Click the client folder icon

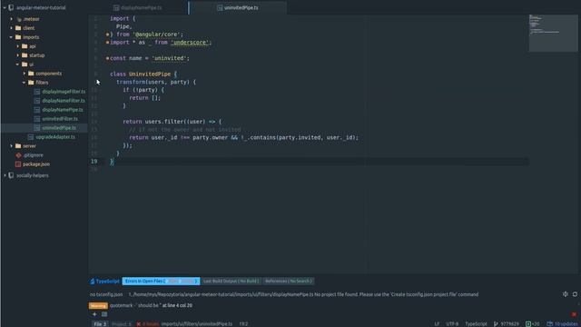click(x=18, y=28)
